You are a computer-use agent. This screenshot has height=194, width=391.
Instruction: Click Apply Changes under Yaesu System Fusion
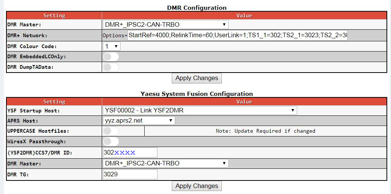[x=197, y=186]
